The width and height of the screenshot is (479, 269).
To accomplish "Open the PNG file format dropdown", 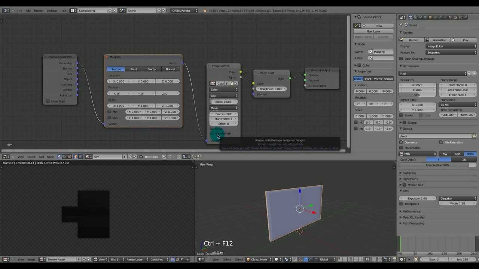I will 418,154.
